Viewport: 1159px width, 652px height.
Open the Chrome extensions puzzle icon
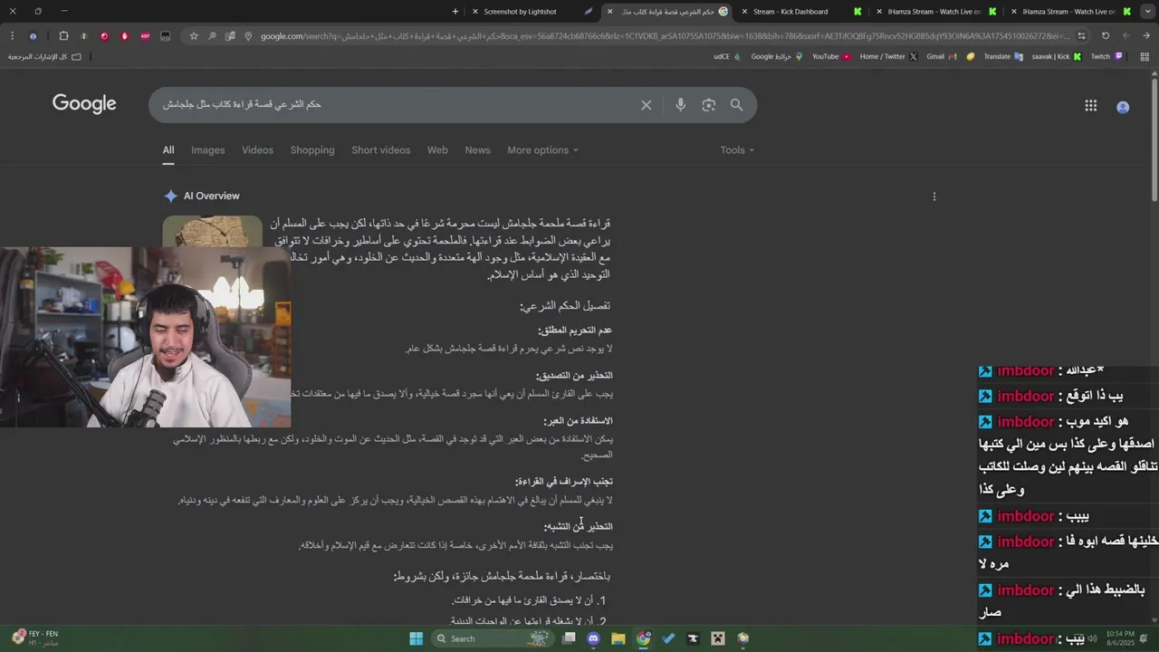click(x=63, y=36)
